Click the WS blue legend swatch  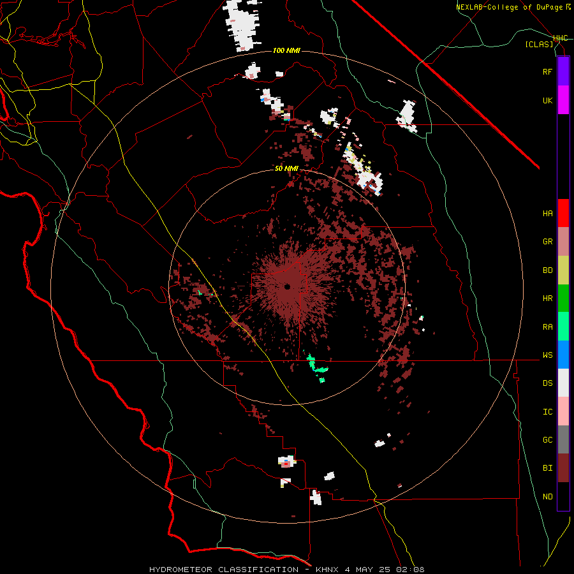click(563, 355)
